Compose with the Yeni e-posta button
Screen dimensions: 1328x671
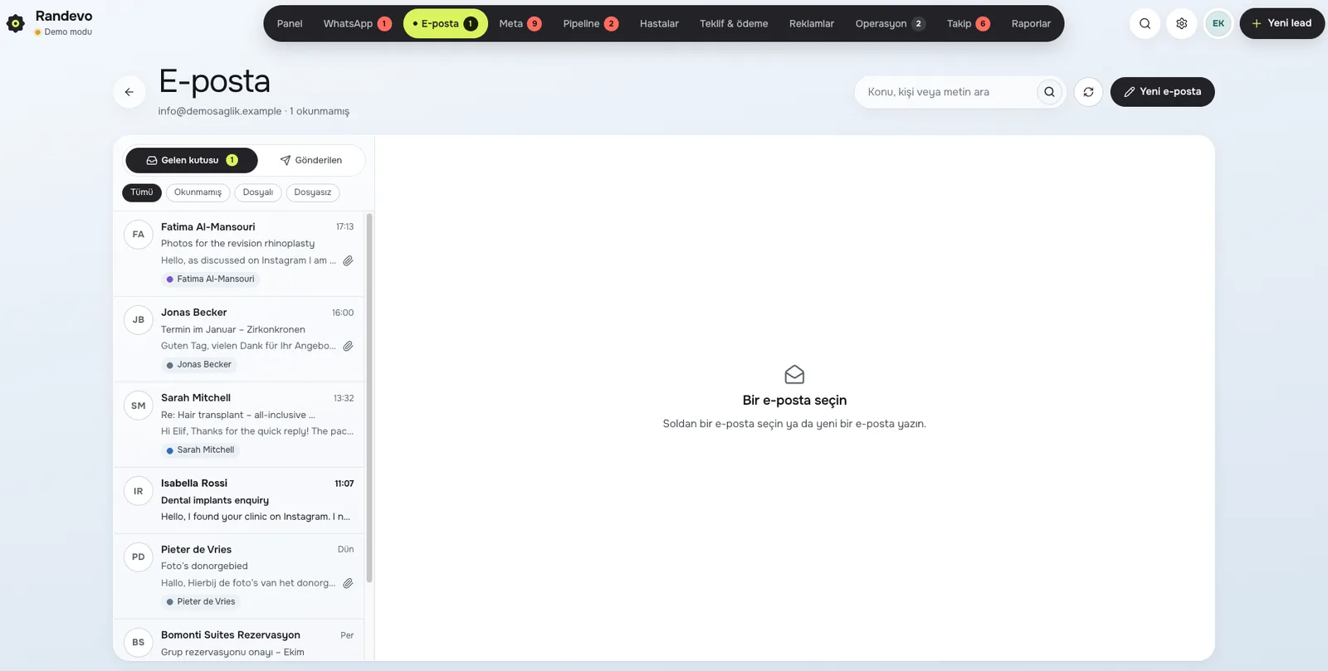point(1162,92)
